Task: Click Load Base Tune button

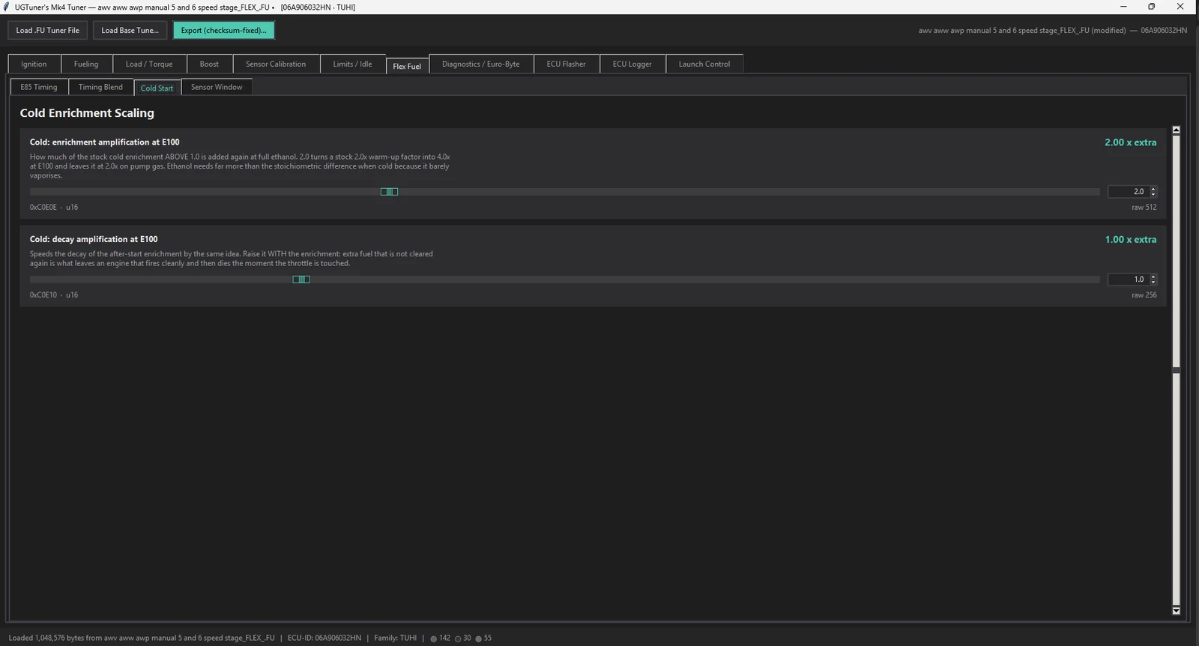Action: [x=130, y=30]
